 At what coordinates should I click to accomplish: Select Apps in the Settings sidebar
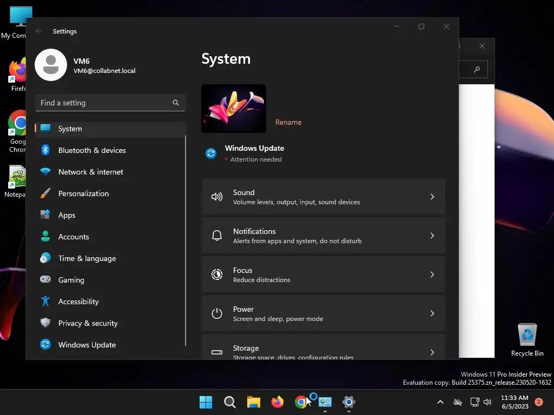(110, 215)
